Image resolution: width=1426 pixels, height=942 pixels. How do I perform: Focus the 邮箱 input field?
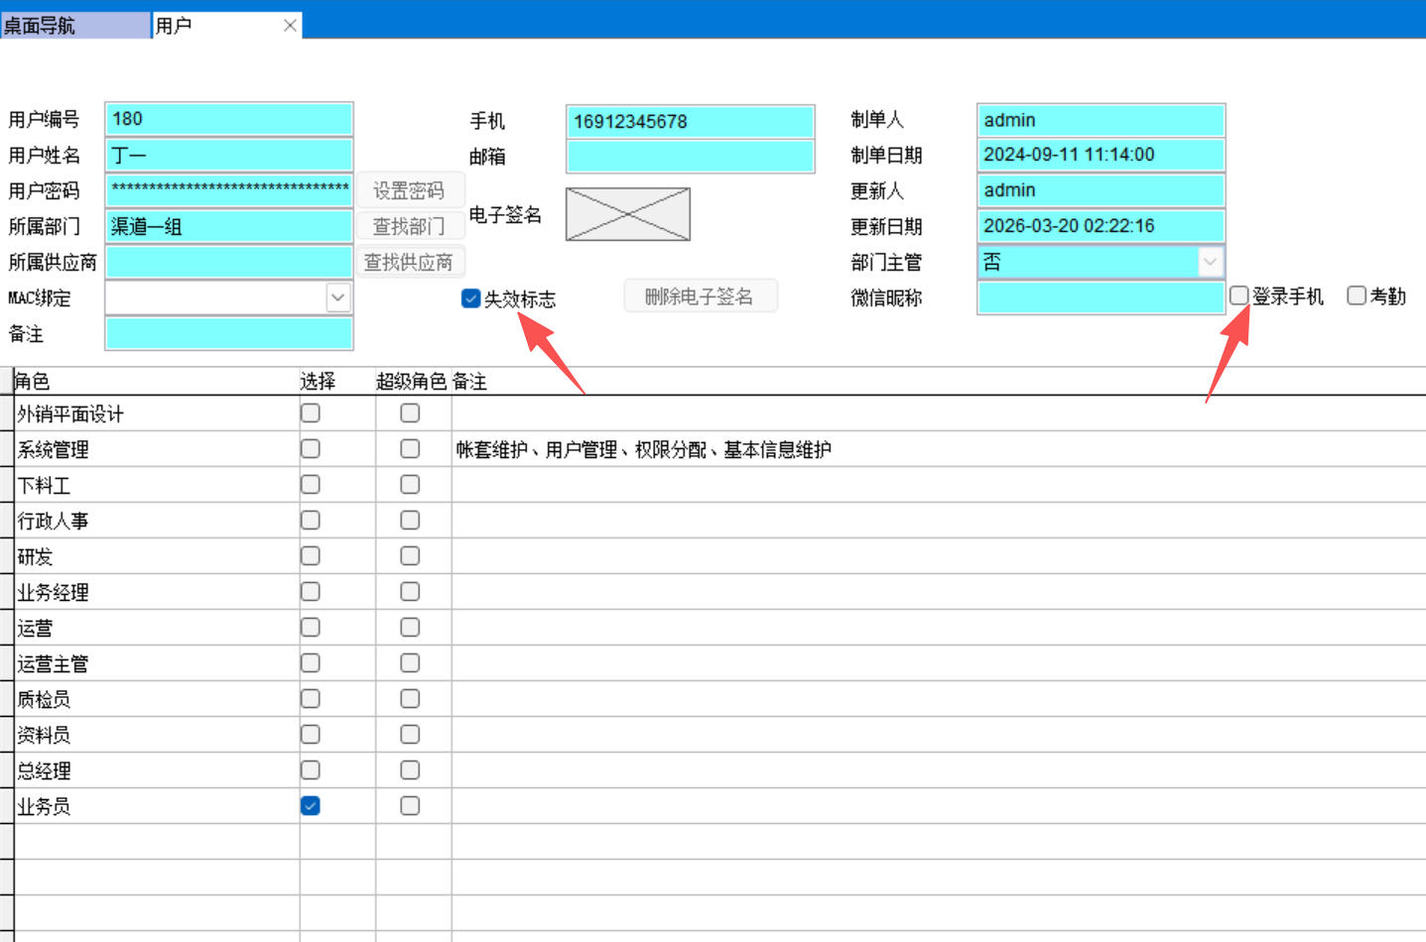tap(690, 157)
